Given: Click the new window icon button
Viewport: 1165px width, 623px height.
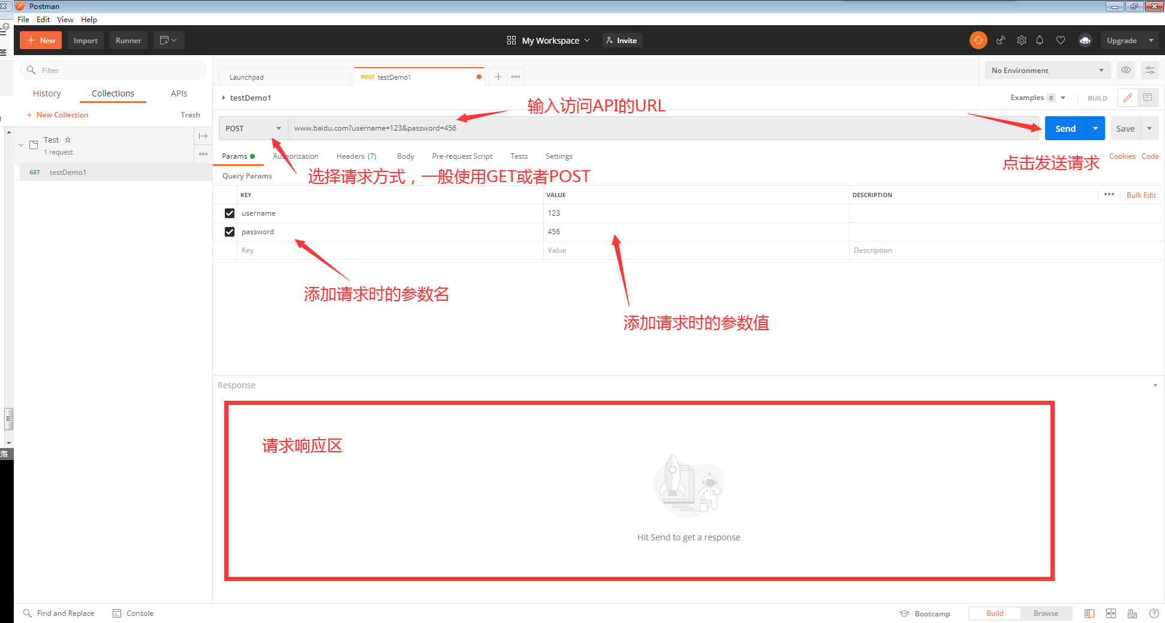Looking at the screenshot, I should 168,40.
